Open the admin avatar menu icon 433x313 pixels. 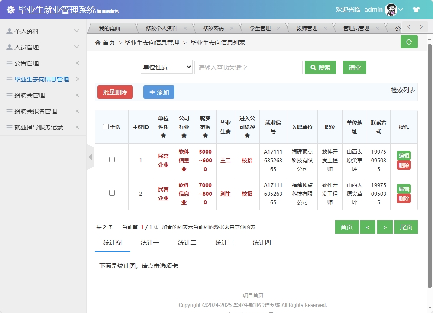[x=391, y=9]
